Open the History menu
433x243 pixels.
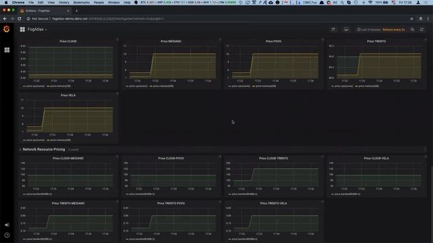coord(64,2)
